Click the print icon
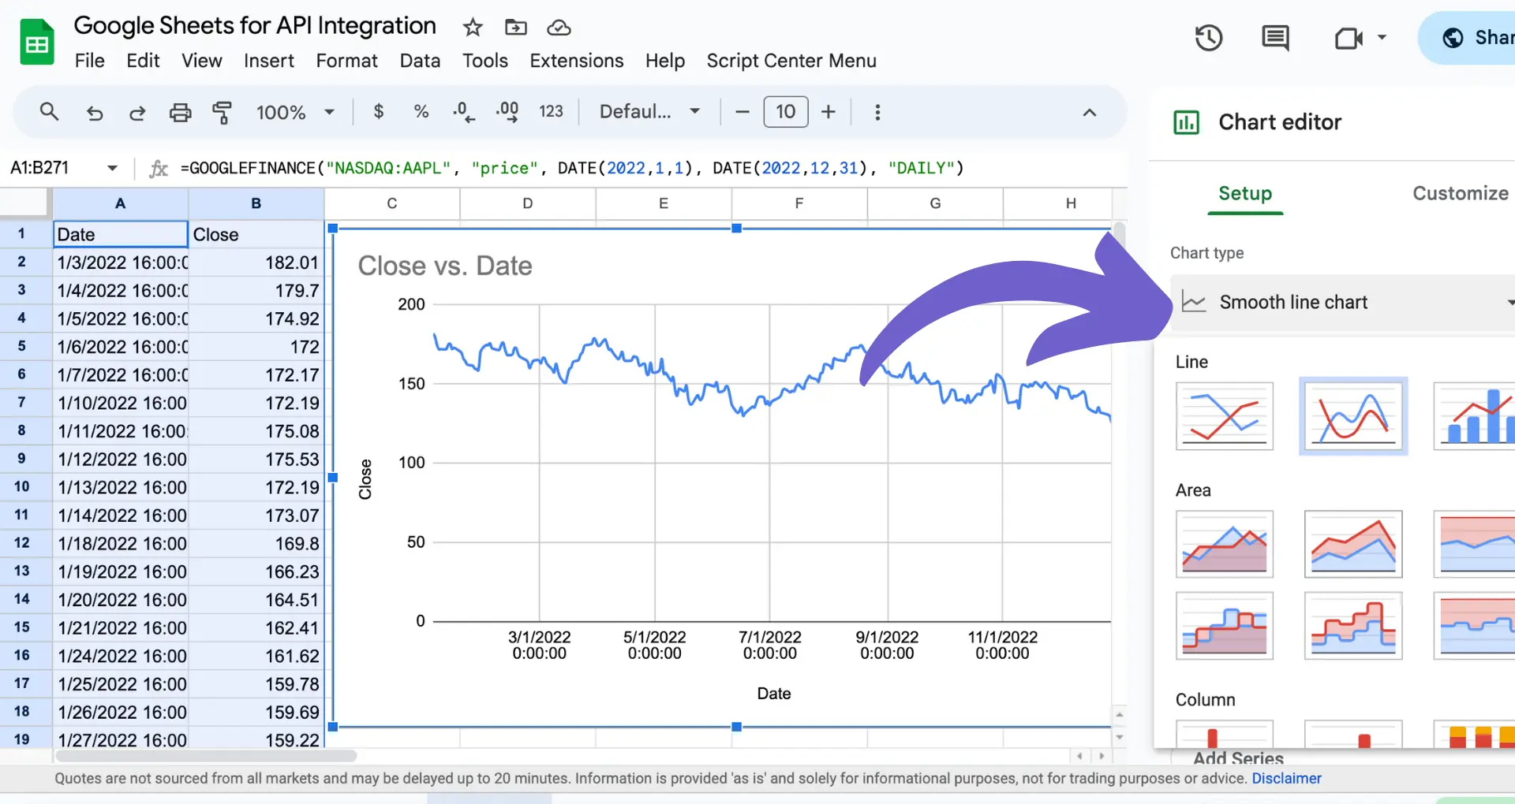This screenshot has height=804, width=1515. [180, 113]
